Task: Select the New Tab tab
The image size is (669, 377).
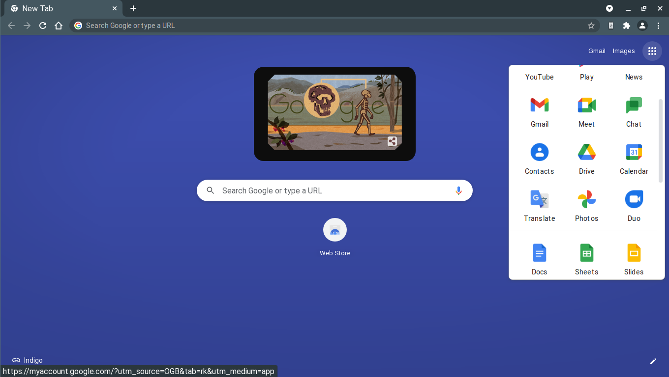Action: (x=63, y=9)
